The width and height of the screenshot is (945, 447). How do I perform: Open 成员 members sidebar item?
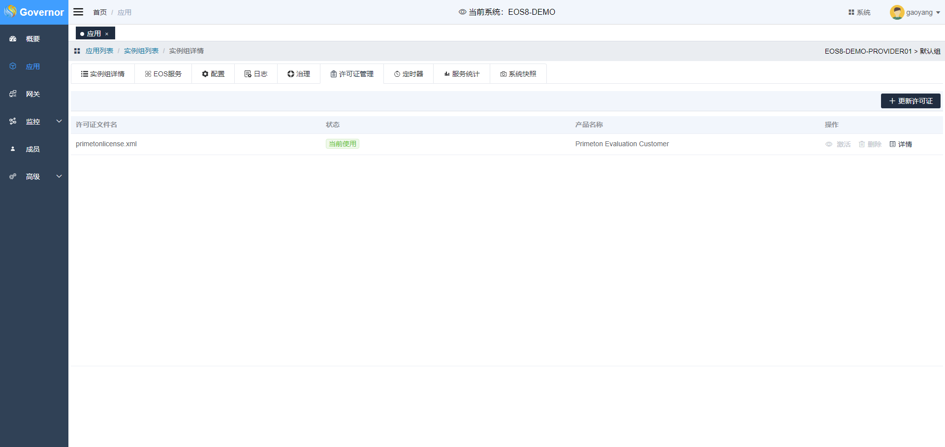click(33, 149)
